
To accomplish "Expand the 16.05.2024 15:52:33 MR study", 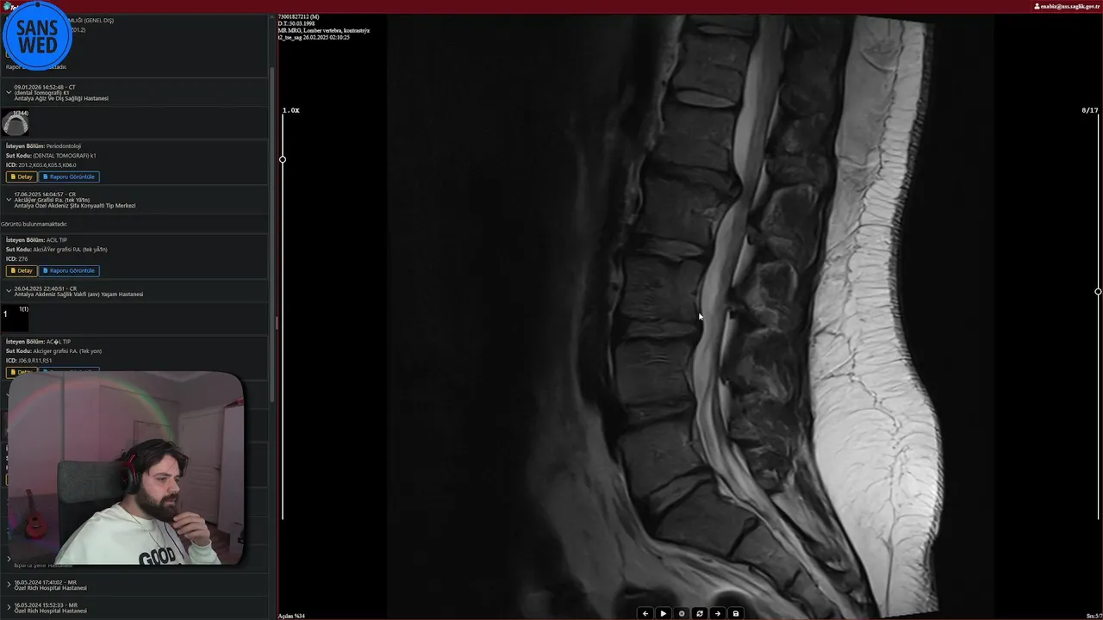I will pos(9,607).
